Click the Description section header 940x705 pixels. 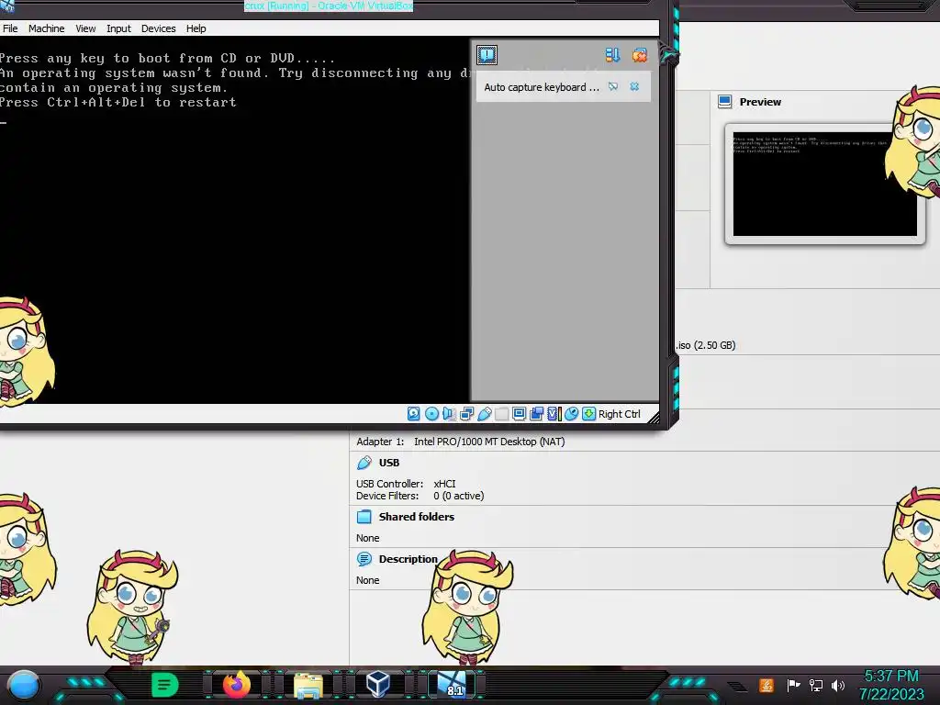408,559
